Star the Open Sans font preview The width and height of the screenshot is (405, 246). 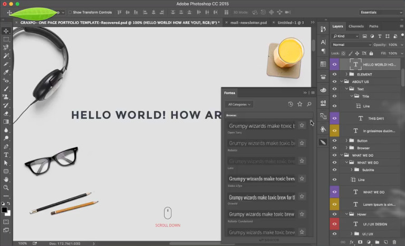click(302, 126)
